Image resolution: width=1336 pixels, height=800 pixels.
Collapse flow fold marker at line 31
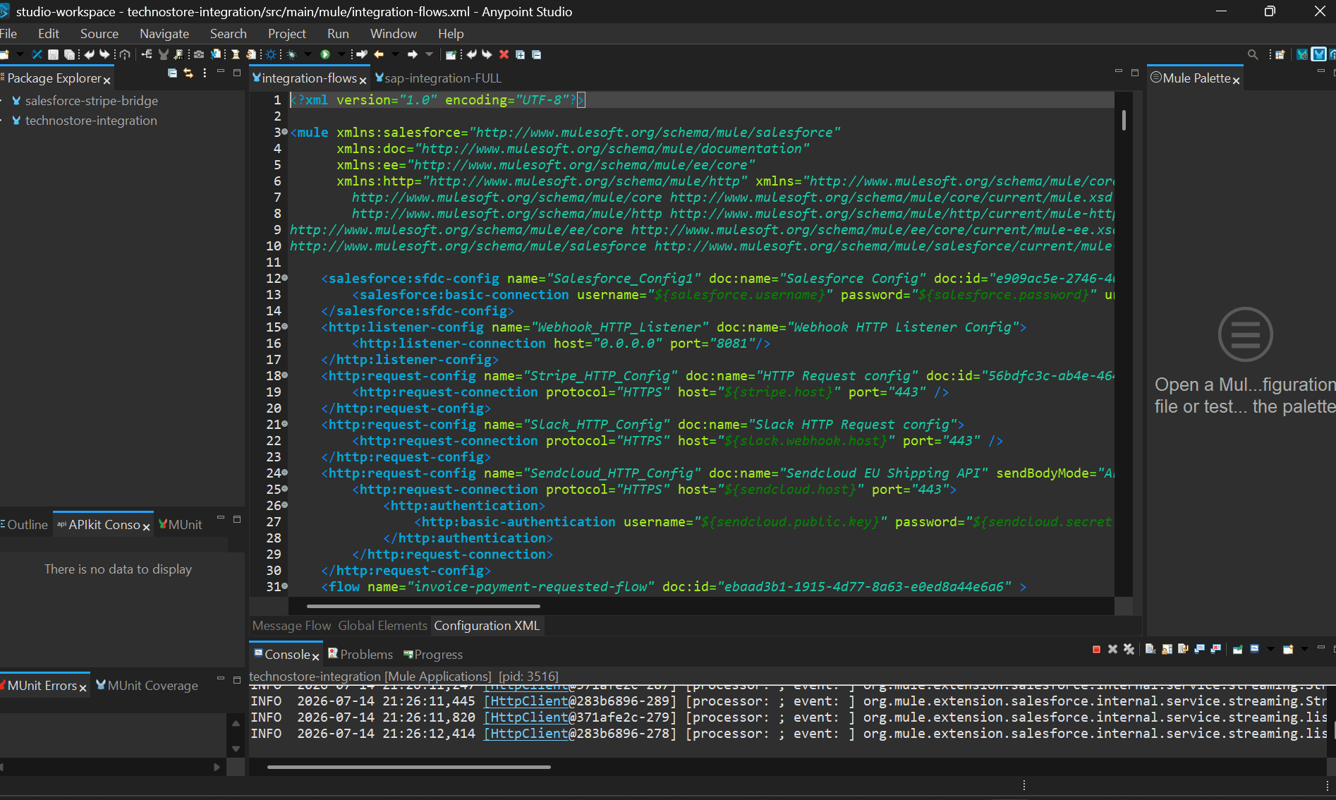(285, 586)
